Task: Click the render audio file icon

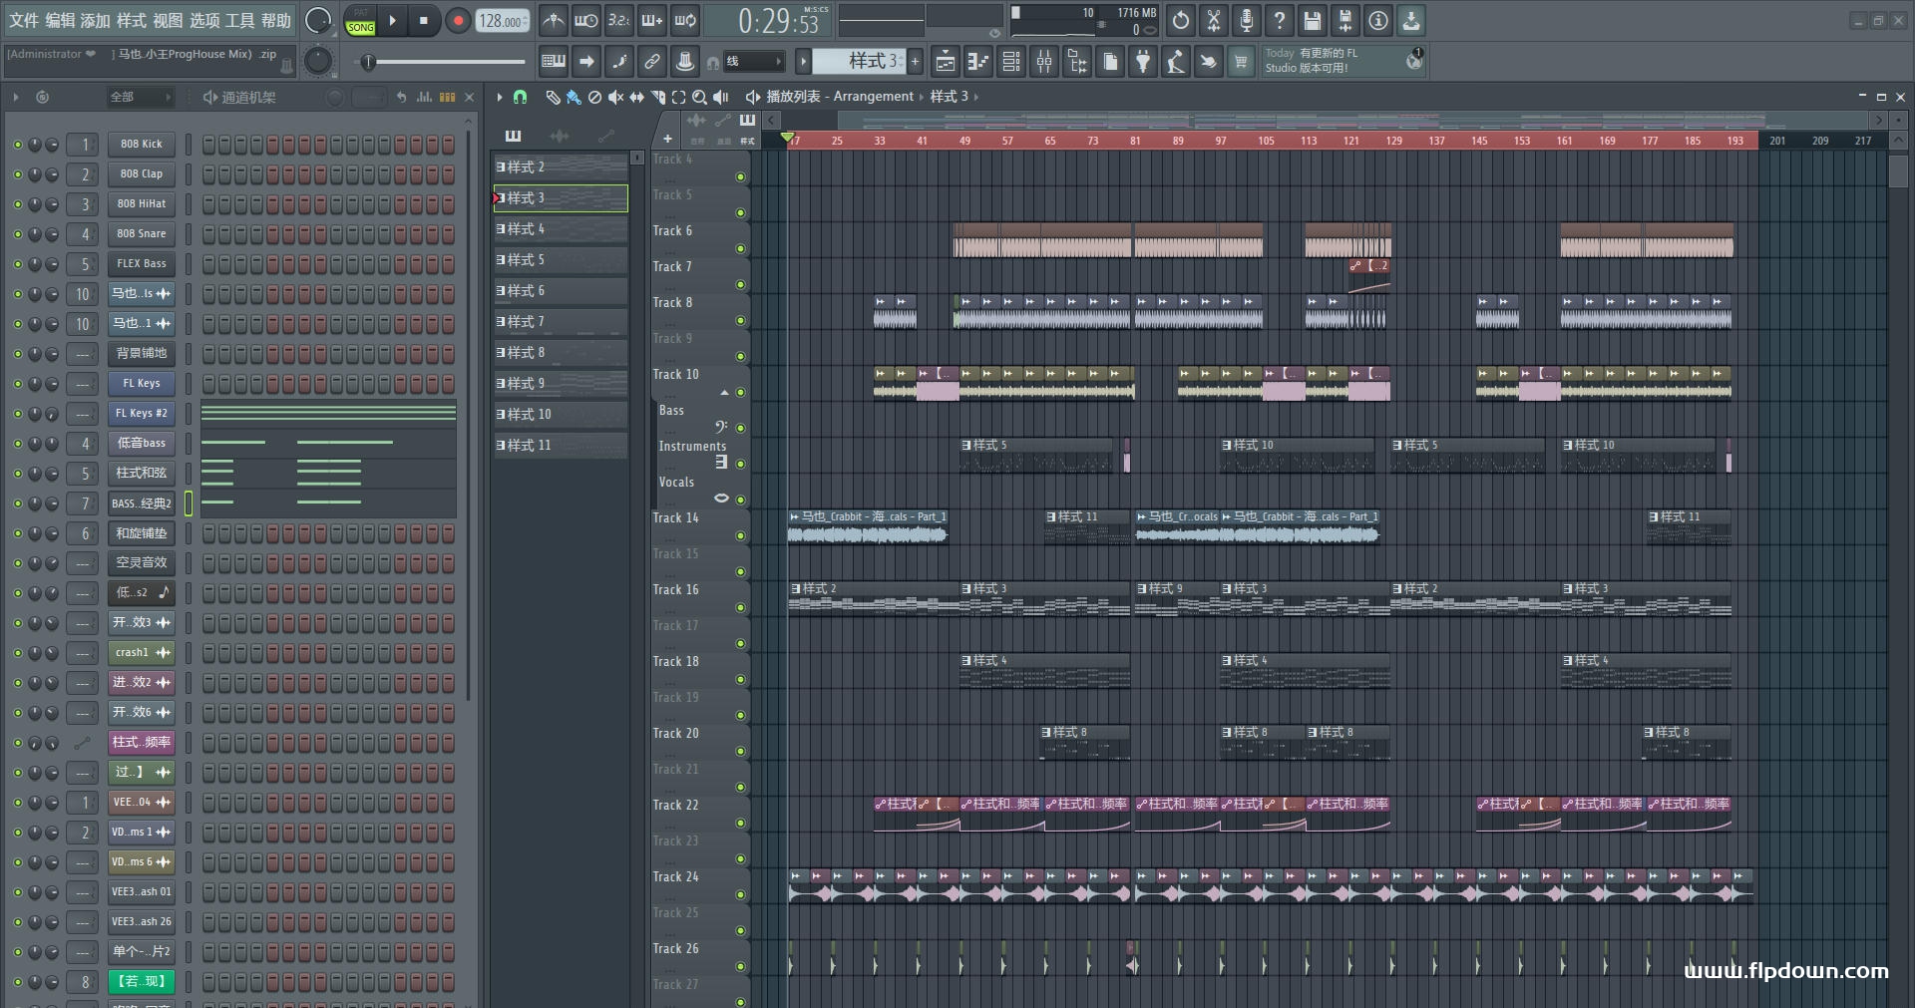Action: (1345, 20)
